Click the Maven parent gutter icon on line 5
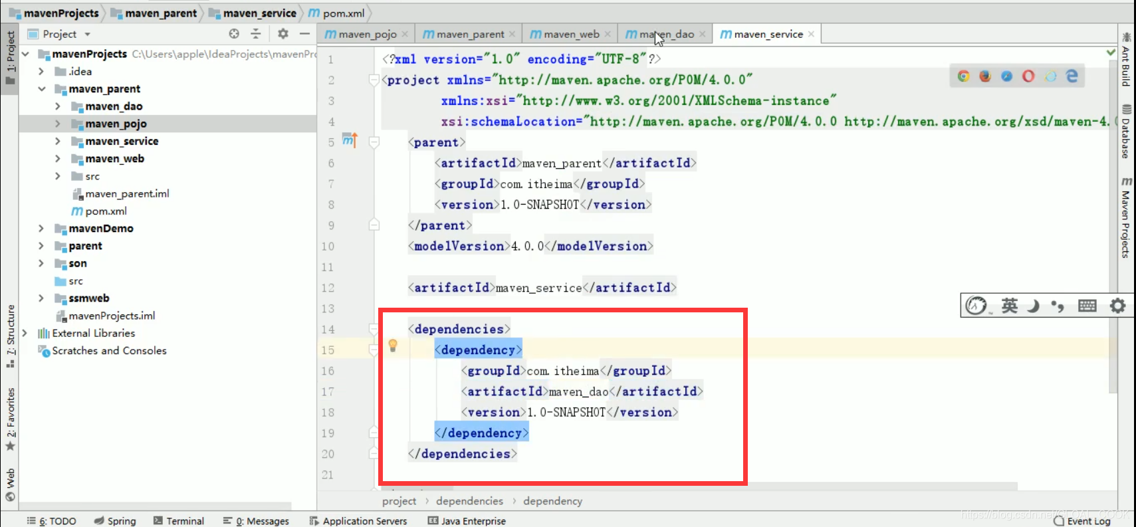The image size is (1136, 527). [x=350, y=140]
